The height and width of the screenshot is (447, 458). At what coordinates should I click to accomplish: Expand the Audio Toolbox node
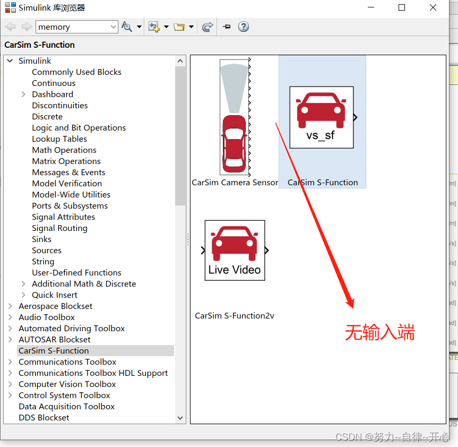coord(10,317)
